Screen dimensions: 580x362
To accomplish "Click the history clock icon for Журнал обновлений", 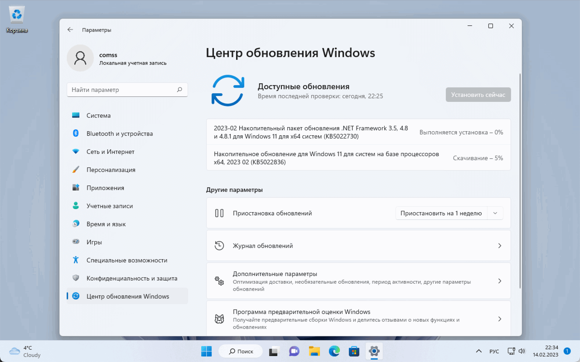I will (219, 246).
